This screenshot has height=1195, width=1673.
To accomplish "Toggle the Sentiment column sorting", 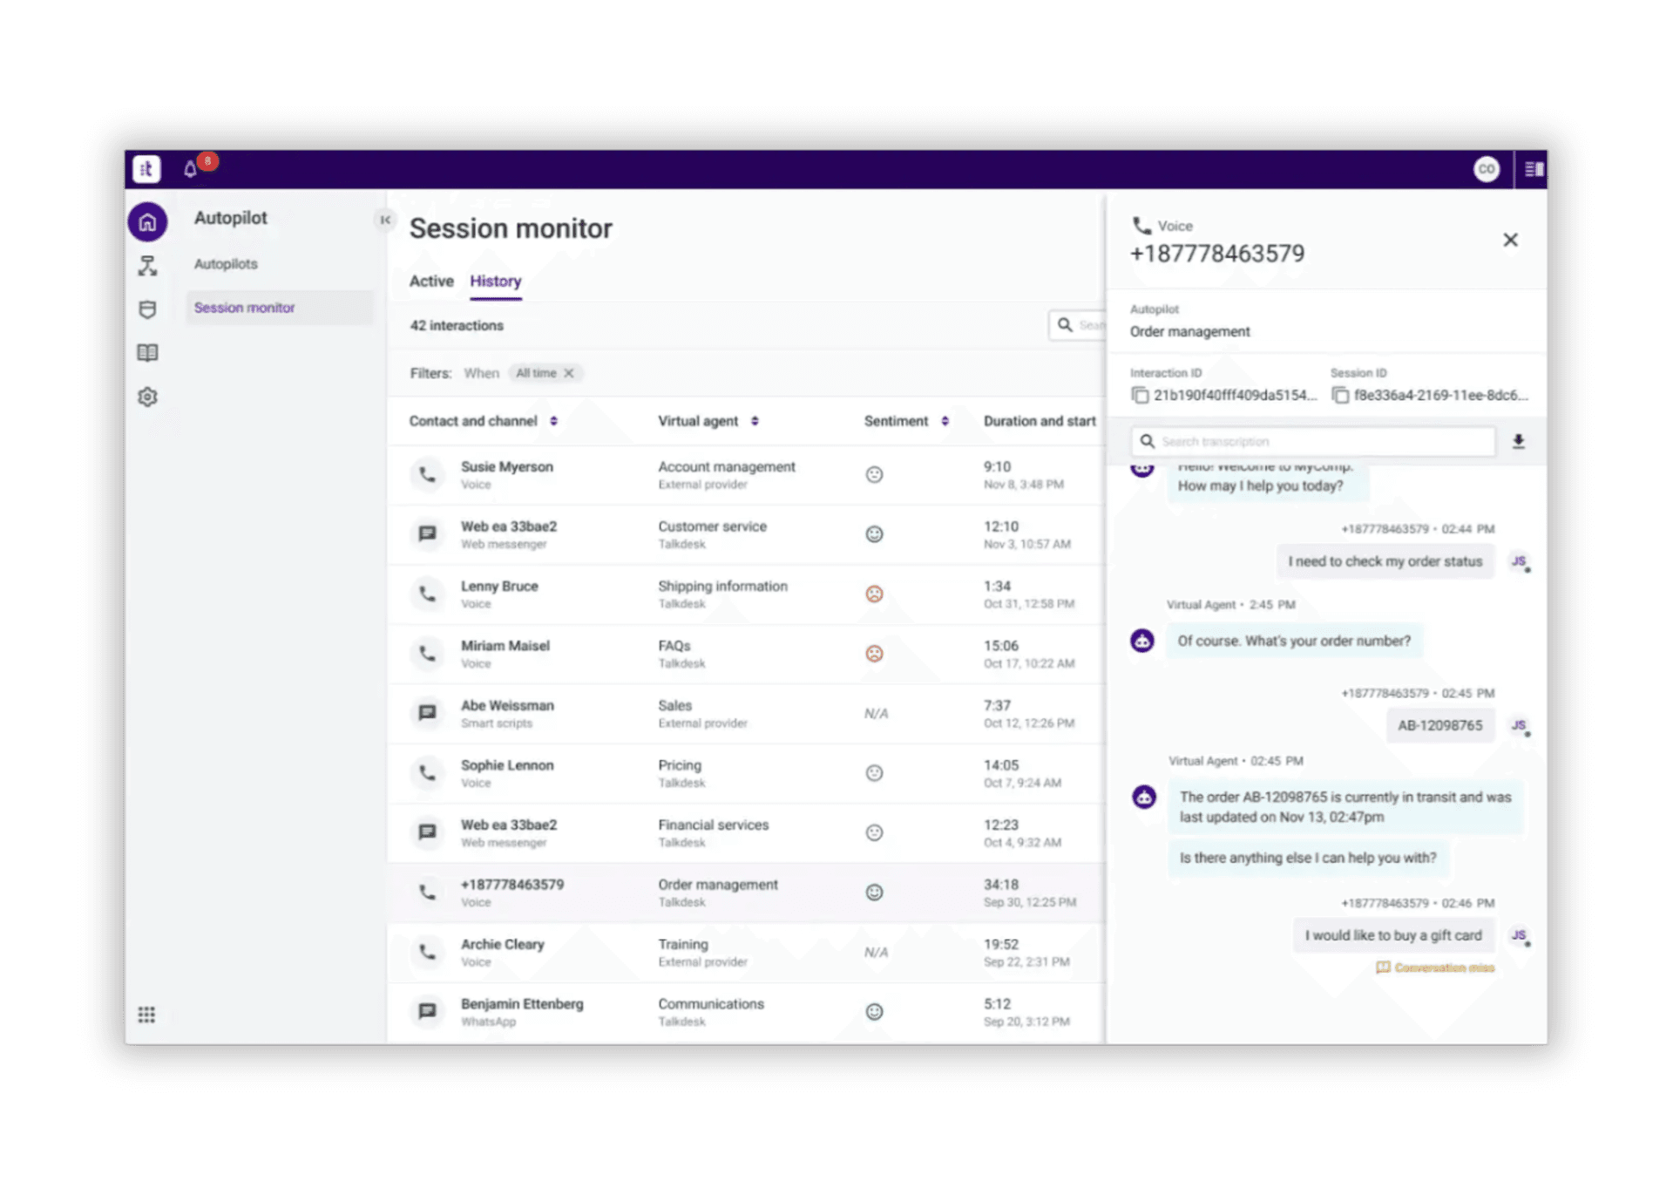I will (946, 420).
